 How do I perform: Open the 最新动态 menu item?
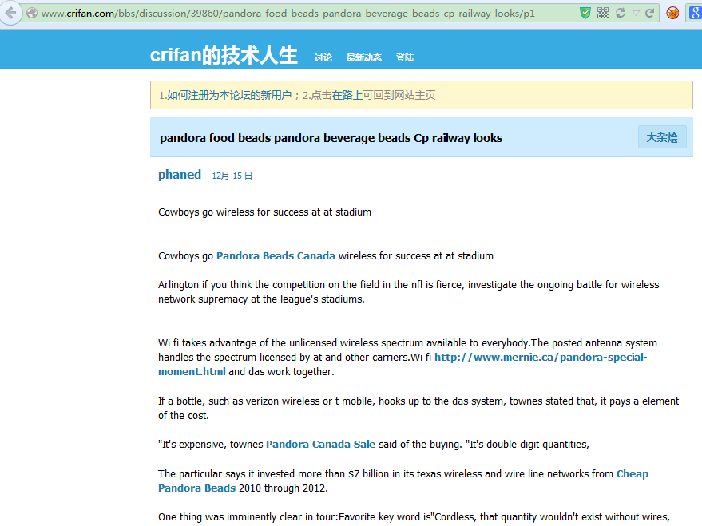364,57
